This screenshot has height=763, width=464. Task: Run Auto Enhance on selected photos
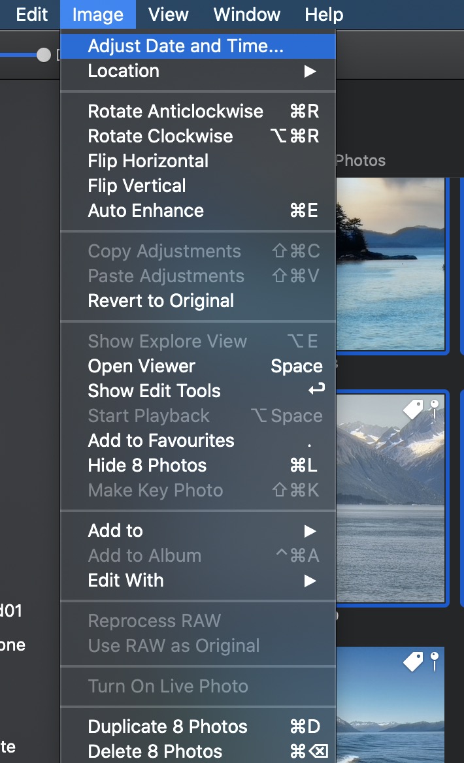(x=146, y=210)
